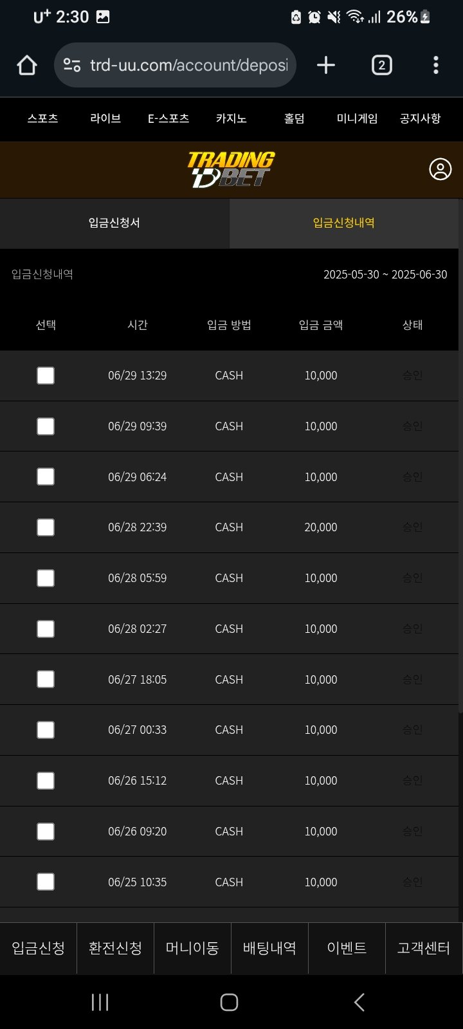
Task: Open browser three-dot overflow menu
Action: point(436,65)
